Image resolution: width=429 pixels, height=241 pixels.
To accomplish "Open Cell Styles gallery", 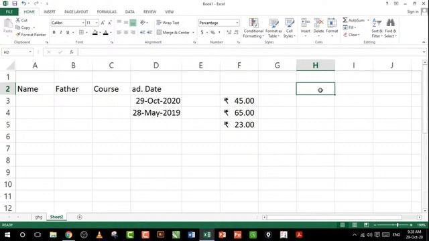I will click(x=289, y=28).
